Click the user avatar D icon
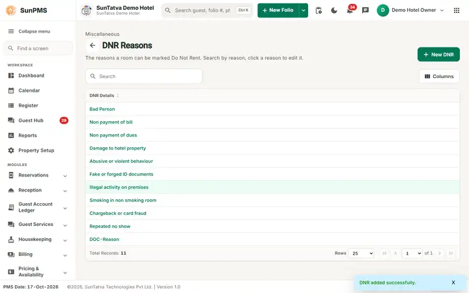Screen dimensions: 469x293 coord(382,10)
